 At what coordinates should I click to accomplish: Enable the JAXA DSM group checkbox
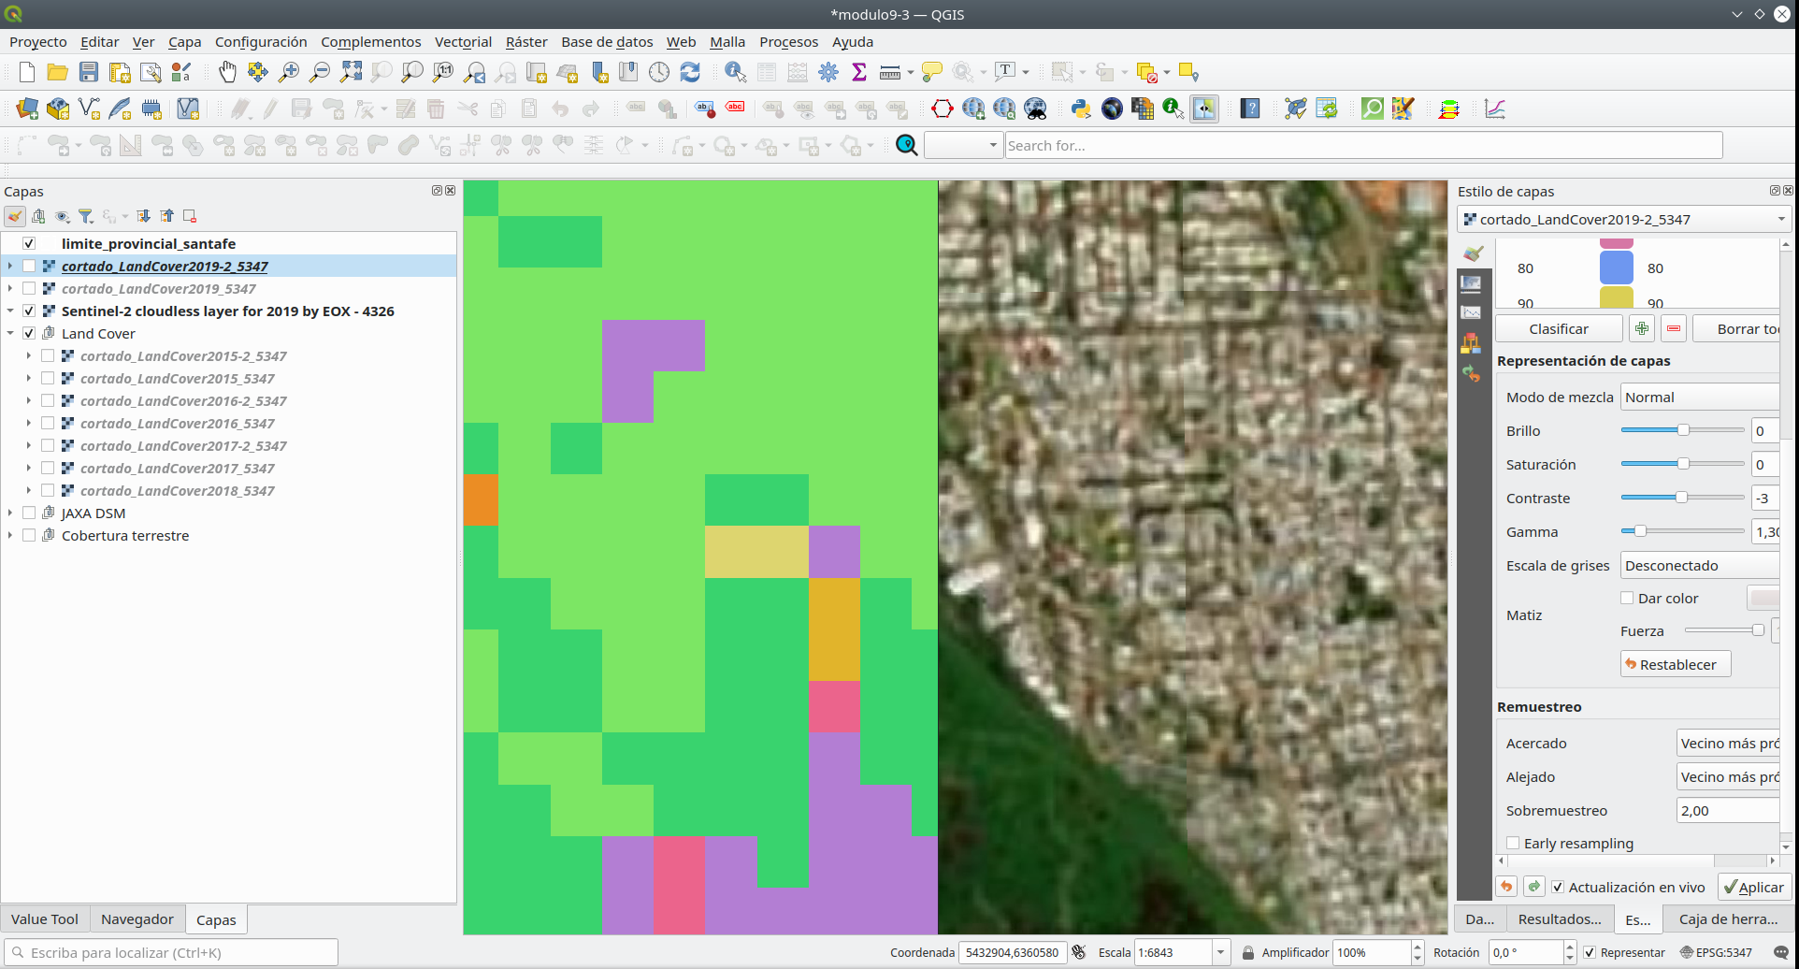click(29, 513)
